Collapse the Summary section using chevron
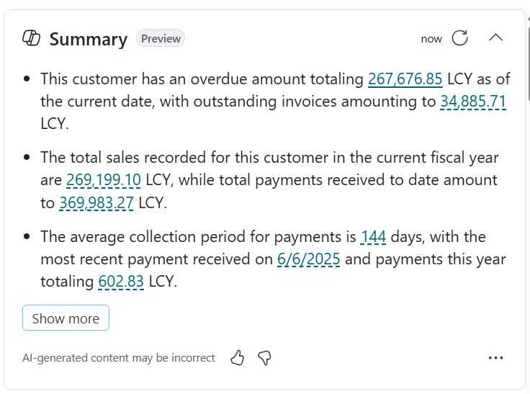Image resolution: width=530 pixels, height=394 pixels. [495, 37]
